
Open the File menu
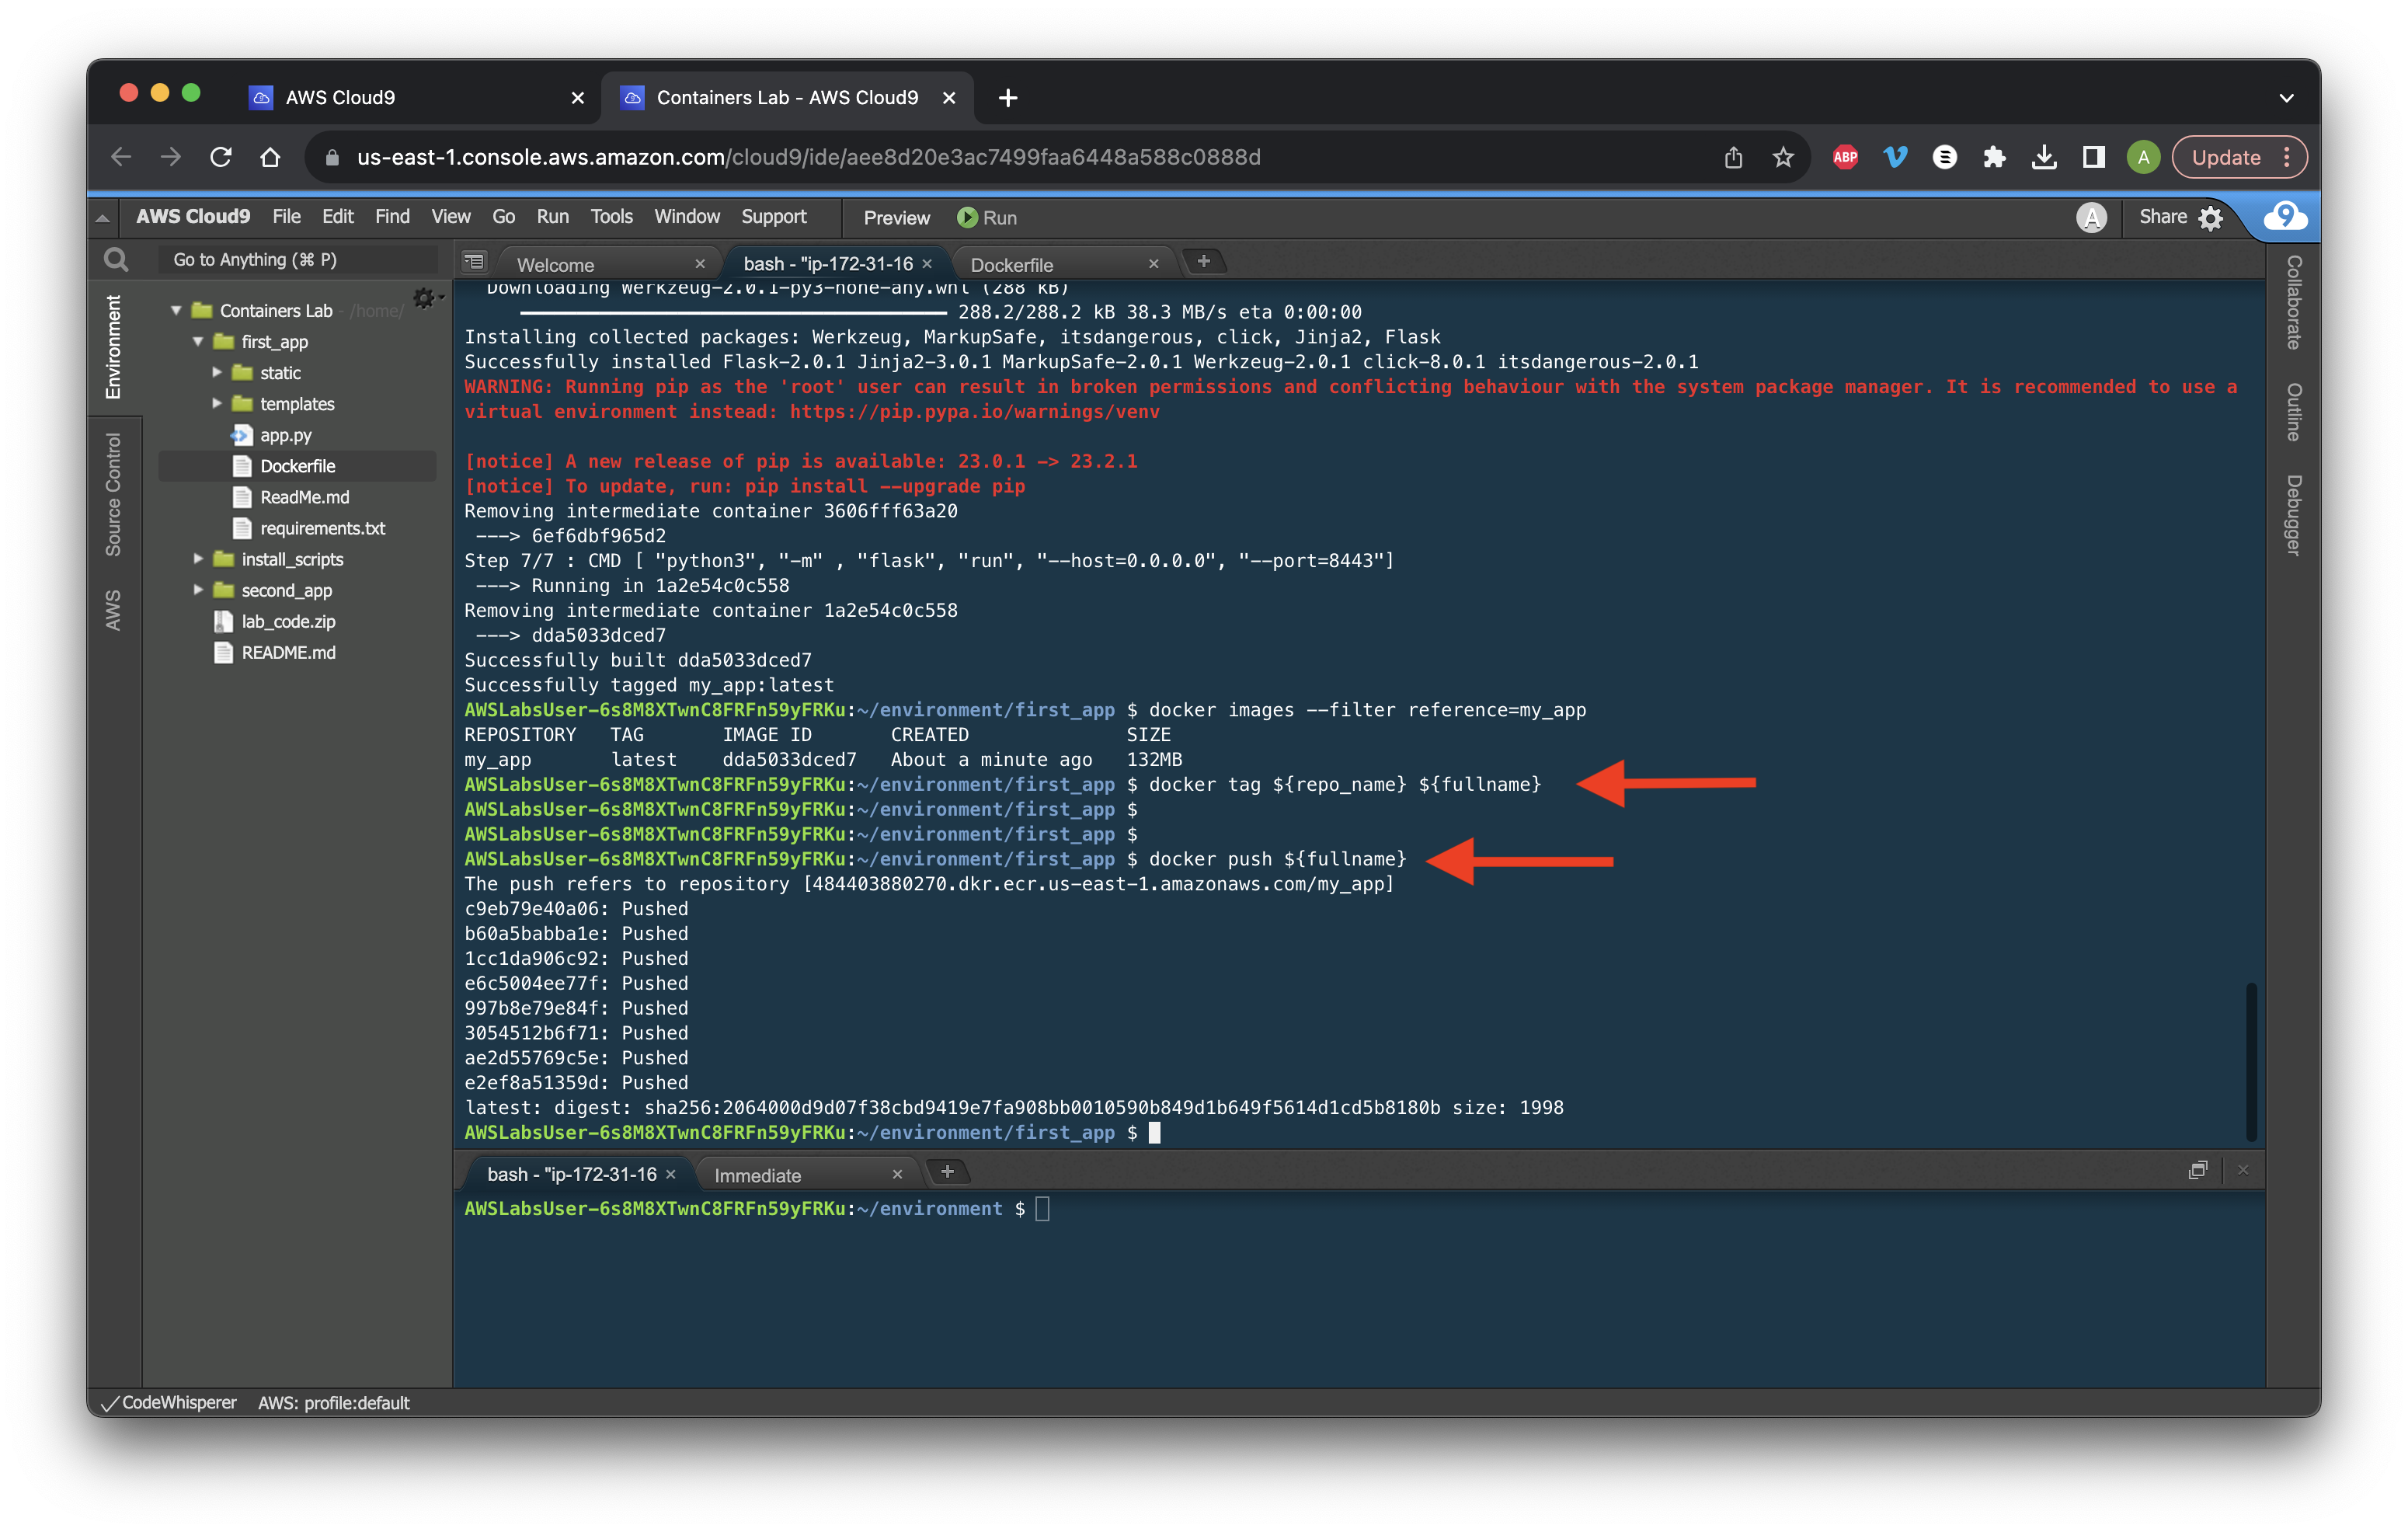click(286, 216)
